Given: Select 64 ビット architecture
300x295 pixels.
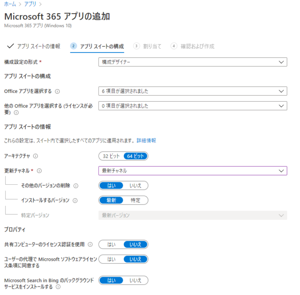Looking at the screenshot, I should (135, 156).
